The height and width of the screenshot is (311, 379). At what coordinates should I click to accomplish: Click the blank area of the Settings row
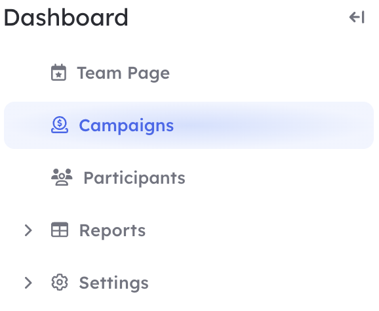261,283
